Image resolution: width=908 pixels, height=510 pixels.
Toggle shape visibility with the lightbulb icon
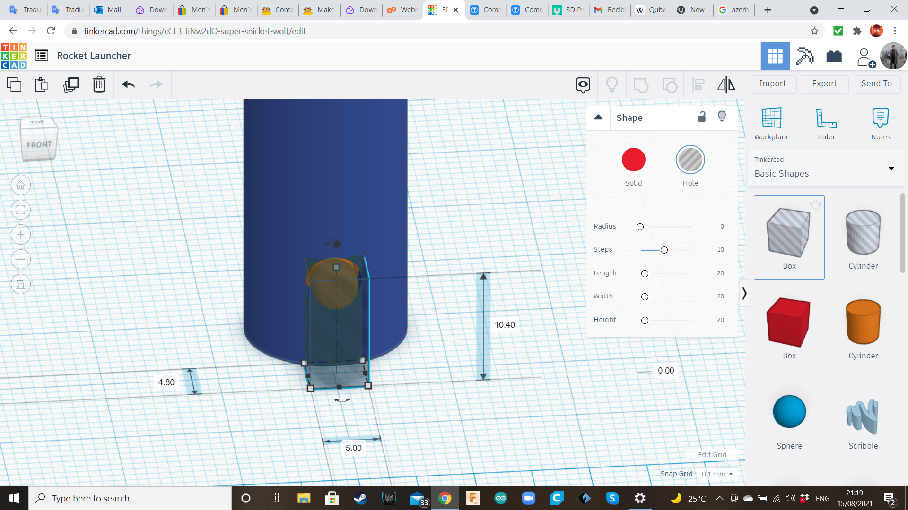(x=722, y=117)
